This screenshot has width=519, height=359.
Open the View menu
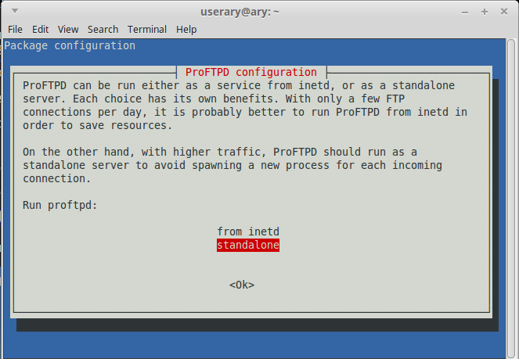coord(68,30)
